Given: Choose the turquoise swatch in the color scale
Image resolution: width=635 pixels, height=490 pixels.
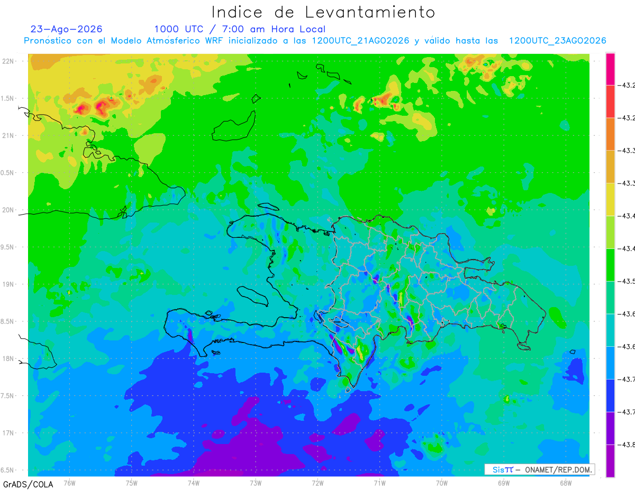Looking at the screenshot, I should pyautogui.click(x=610, y=330).
